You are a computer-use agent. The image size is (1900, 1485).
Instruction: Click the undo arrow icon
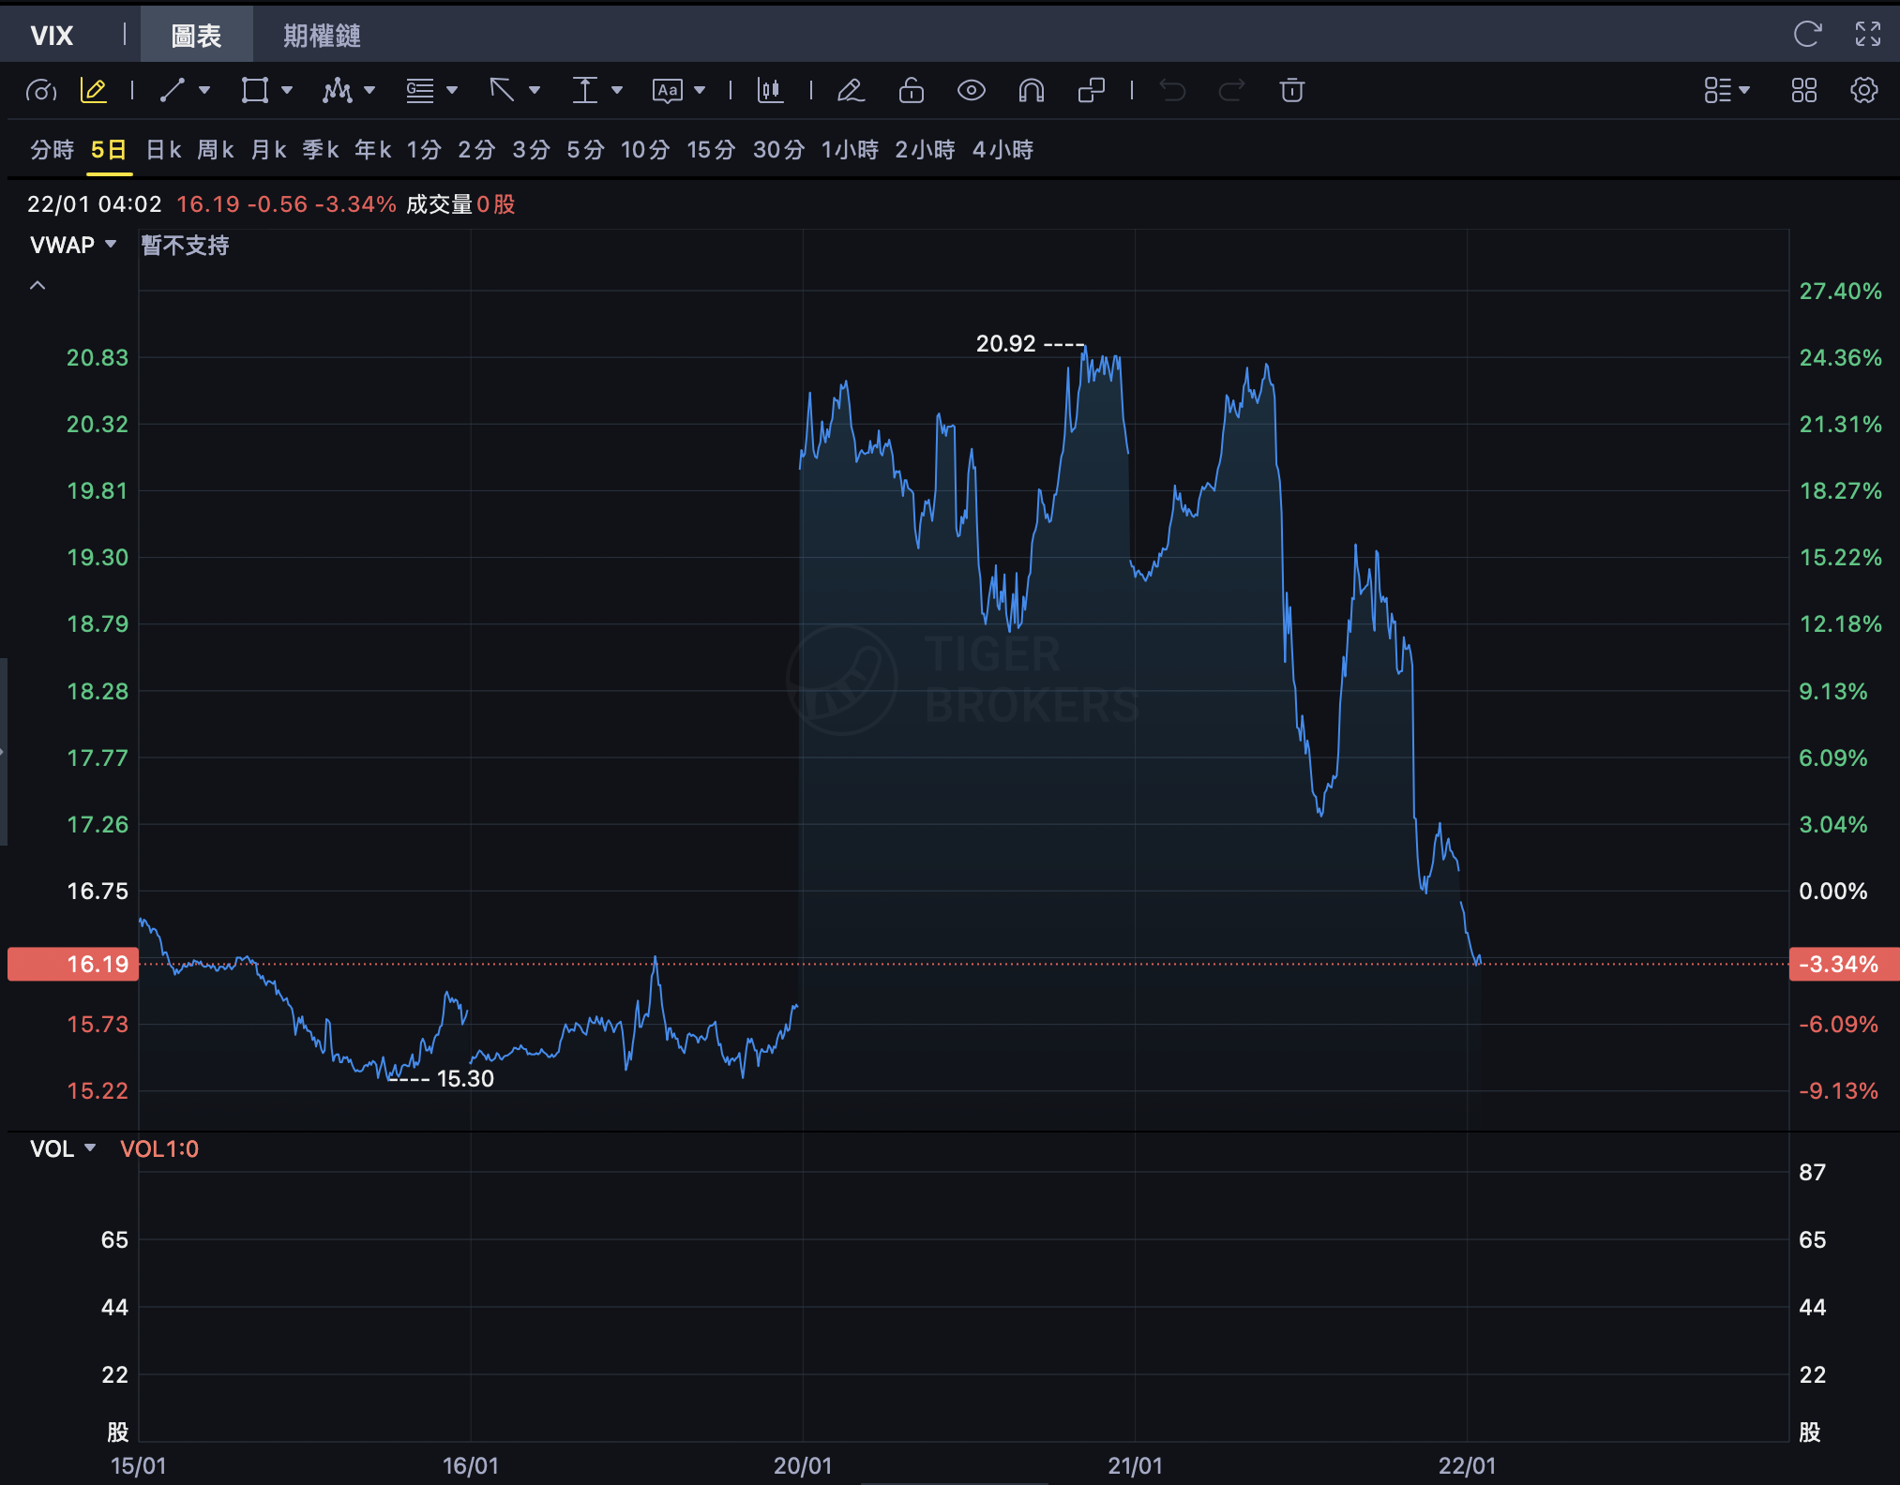(x=1172, y=90)
